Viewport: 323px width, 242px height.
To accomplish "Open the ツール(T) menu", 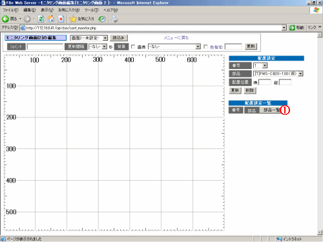I will pos(92,10).
